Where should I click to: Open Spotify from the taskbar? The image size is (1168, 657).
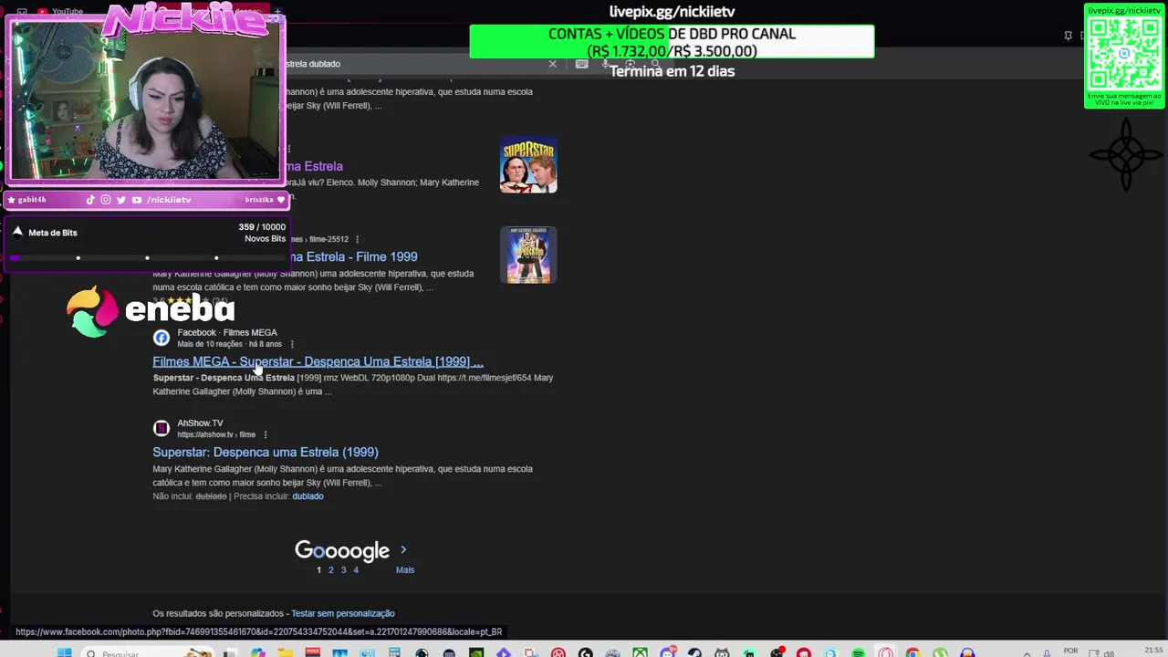tap(858, 652)
